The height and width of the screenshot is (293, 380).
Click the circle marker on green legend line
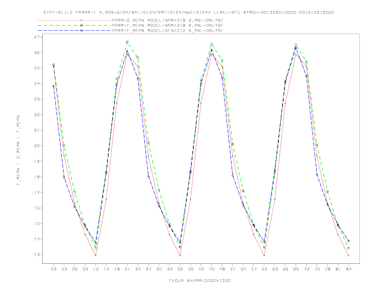82,25
